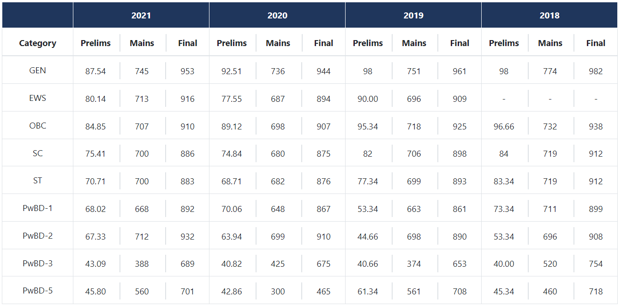
Task: Select ST 2020 Prelims value 68.71
Action: tap(232, 182)
